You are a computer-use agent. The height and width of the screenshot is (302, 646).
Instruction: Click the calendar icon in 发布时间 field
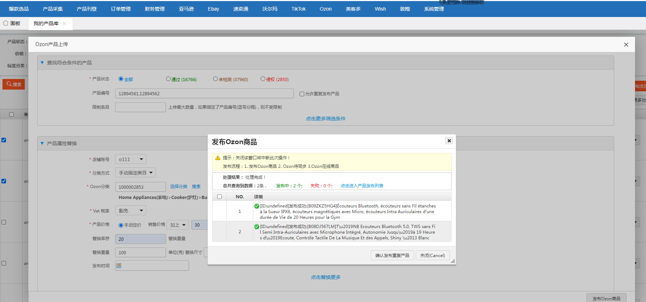point(119,266)
